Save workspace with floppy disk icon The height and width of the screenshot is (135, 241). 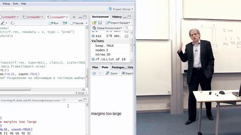coord(100,23)
